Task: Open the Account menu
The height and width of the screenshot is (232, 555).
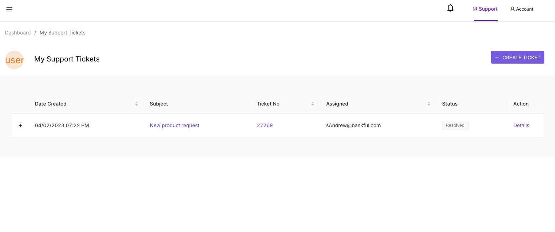Action: click(522, 9)
